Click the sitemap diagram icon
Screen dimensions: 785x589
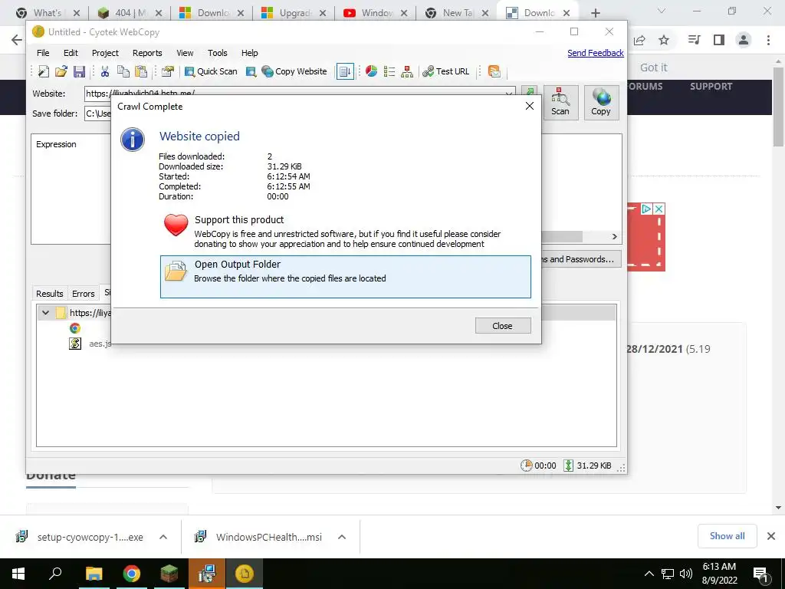[x=407, y=71]
